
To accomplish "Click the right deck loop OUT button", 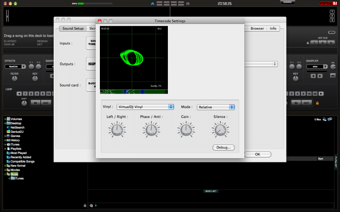I will pos(306,103).
